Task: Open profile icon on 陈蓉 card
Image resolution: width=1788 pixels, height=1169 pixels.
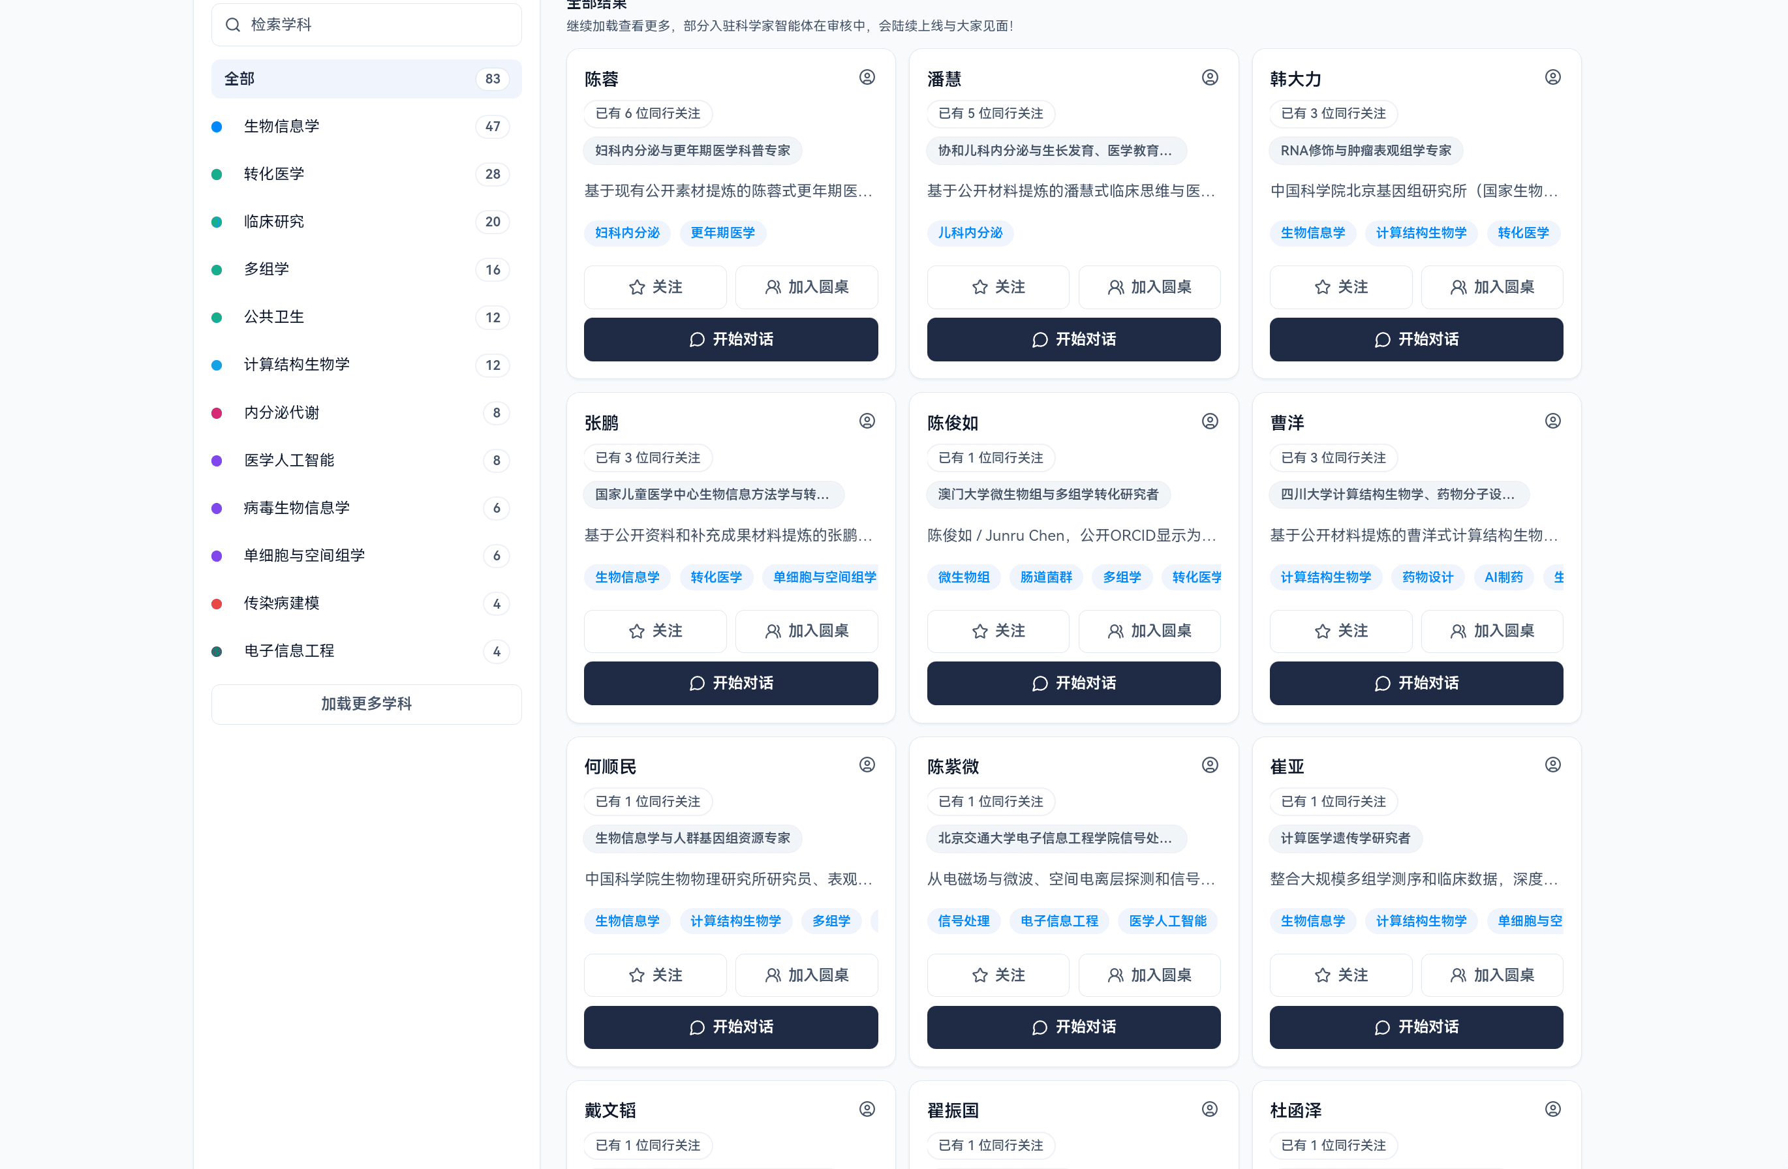Action: point(867,78)
